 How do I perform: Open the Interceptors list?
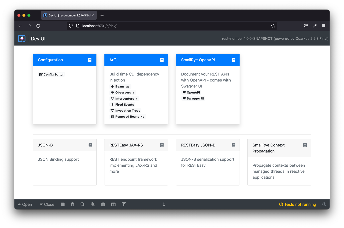pos(124,99)
